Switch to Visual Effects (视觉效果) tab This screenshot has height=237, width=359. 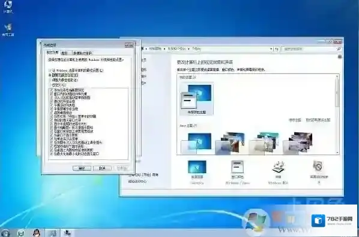point(52,52)
